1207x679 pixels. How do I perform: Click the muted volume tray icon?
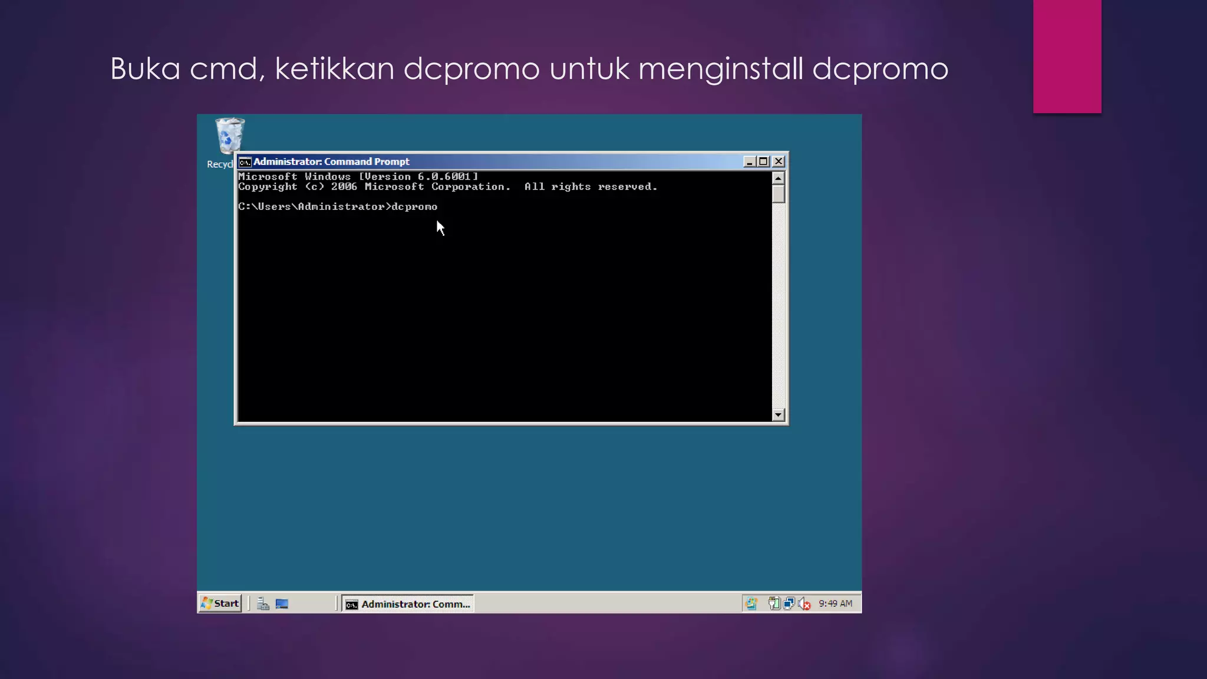pyautogui.click(x=804, y=603)
